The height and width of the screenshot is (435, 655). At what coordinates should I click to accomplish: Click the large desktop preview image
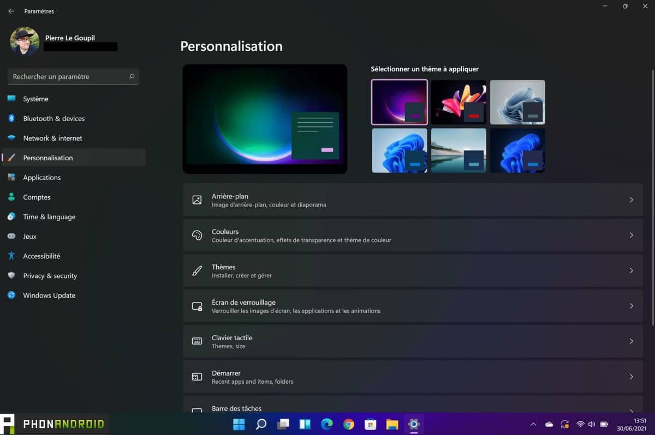coord(265,119)
